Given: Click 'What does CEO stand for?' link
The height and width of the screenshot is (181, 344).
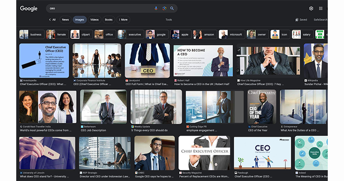Looking at the screenshot, I should [44, 177].
